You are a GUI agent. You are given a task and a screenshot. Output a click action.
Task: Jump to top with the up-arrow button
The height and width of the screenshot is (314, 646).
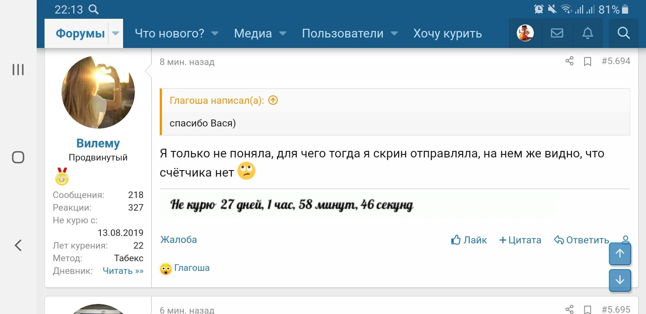coord(619,254)
